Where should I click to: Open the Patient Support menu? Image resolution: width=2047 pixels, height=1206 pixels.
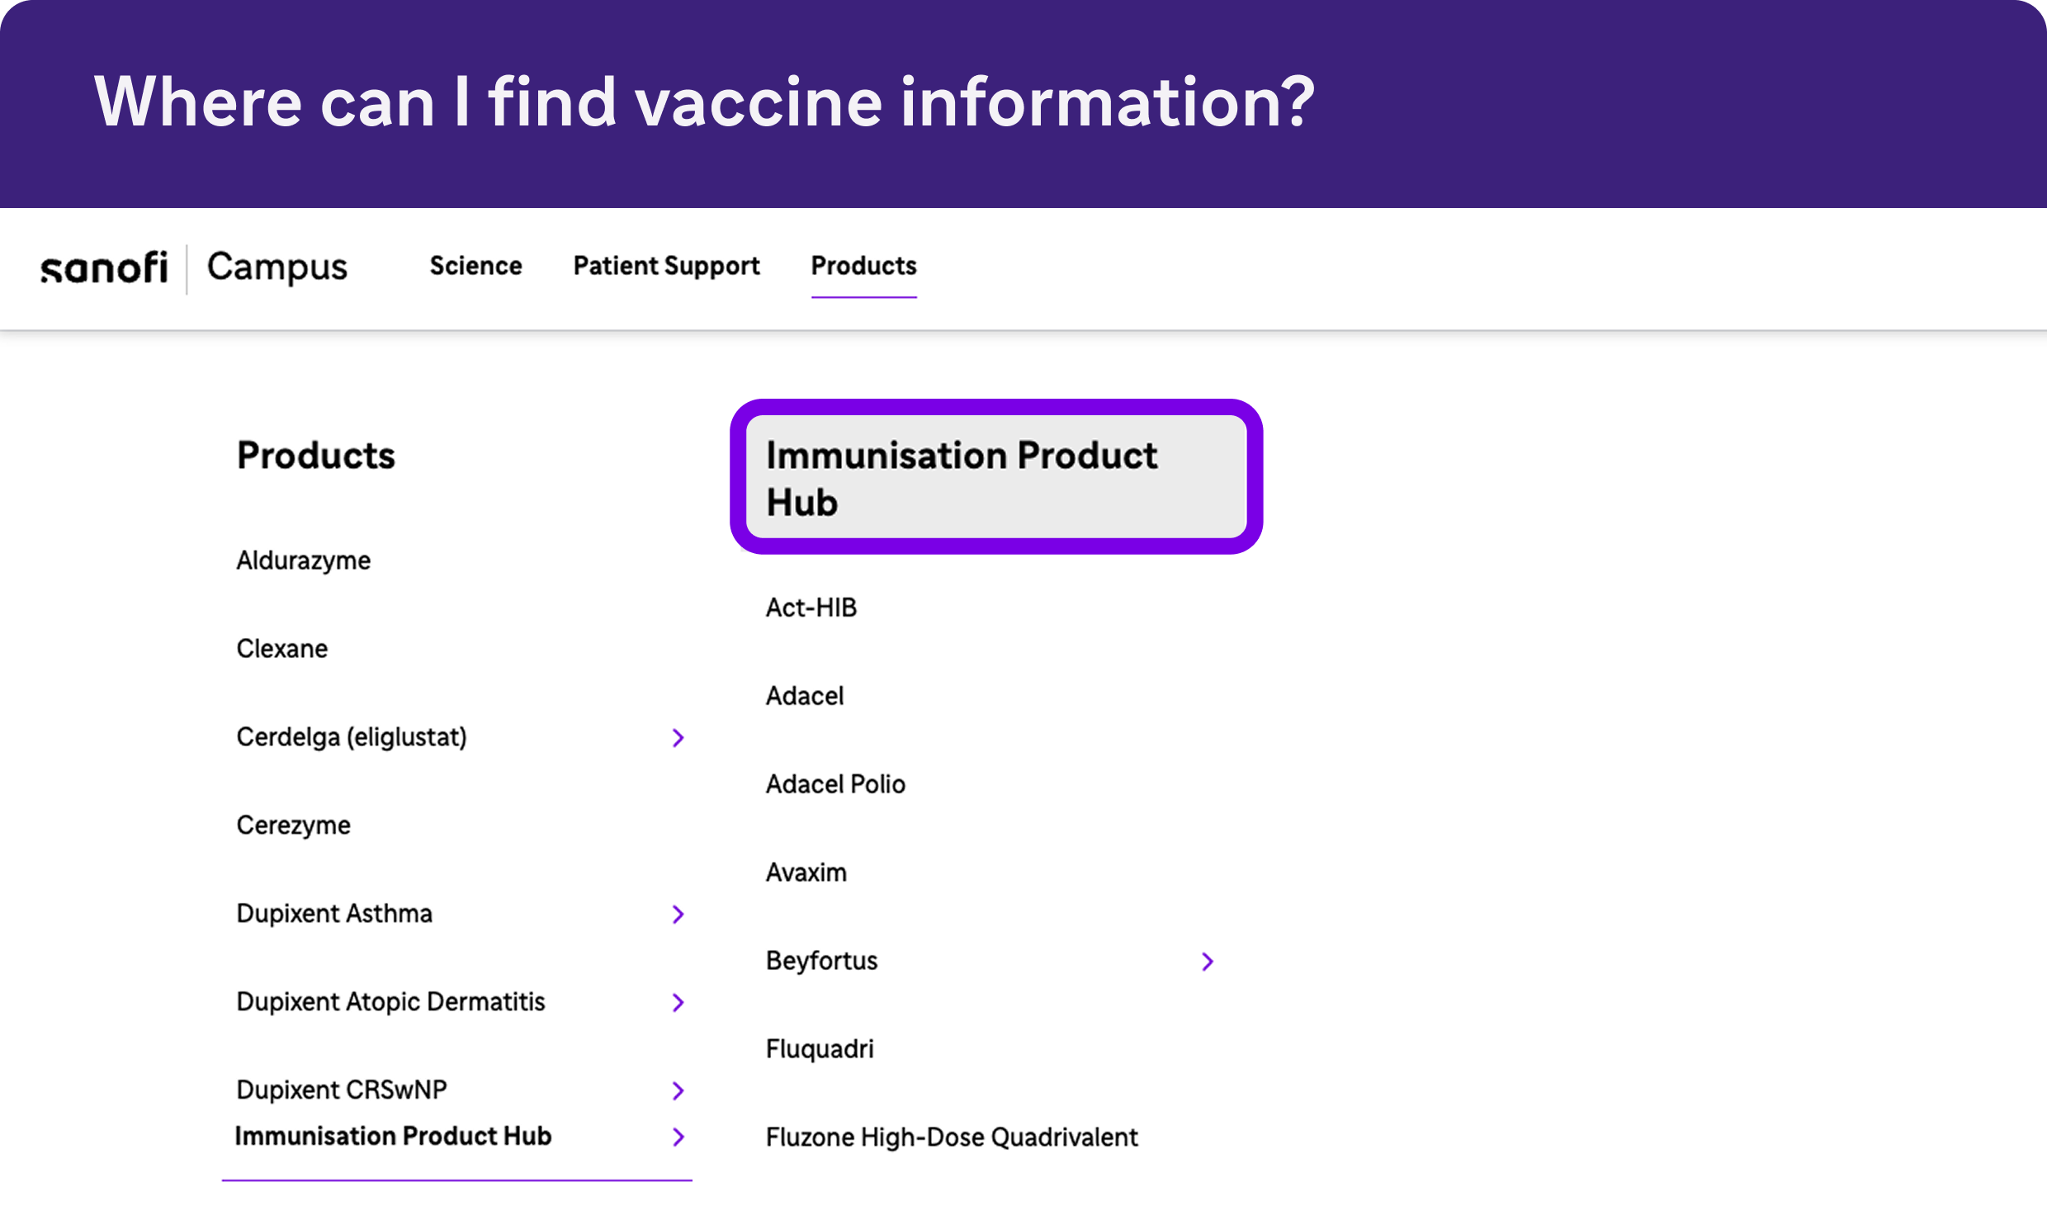pyautogui.click(x=666, y=266)
